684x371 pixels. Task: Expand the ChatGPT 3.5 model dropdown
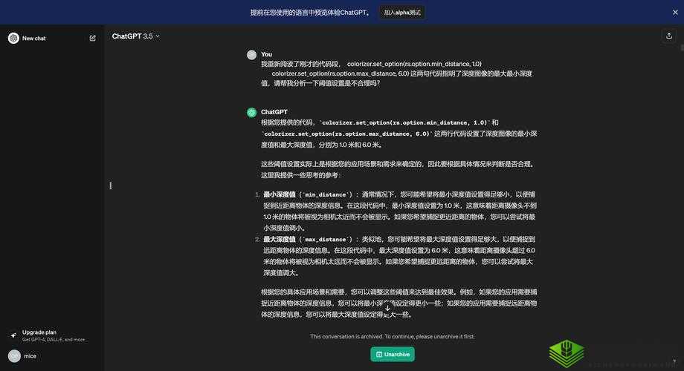click(135, 36)
